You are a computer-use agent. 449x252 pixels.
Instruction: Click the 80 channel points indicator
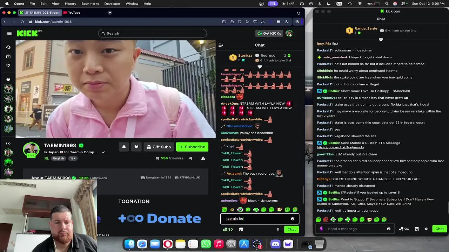[x=227, y=230]
